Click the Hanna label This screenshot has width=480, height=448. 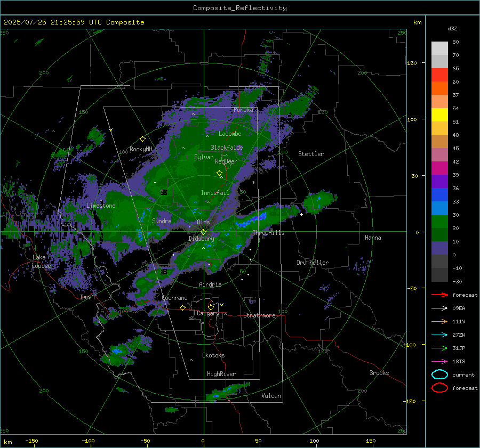pyautogui.click(x=373, y=238)
